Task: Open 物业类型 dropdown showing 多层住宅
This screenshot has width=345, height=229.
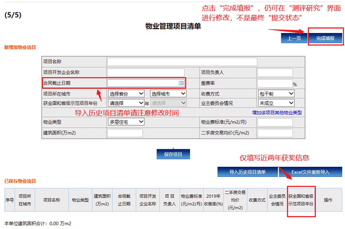Action: click(x=126, y=122)
